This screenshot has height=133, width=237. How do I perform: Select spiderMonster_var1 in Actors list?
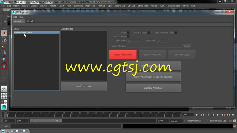point(36,33)
